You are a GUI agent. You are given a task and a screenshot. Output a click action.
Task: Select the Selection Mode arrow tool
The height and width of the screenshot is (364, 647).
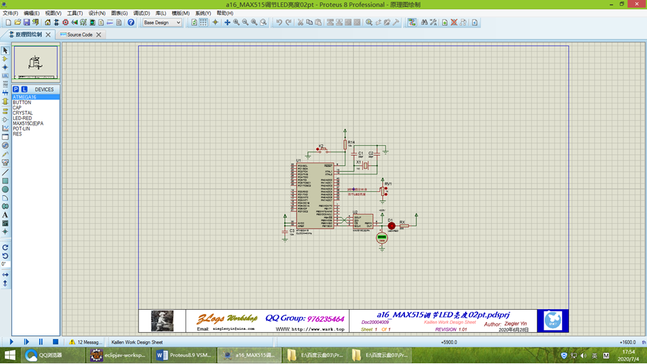tap(5, 50)
